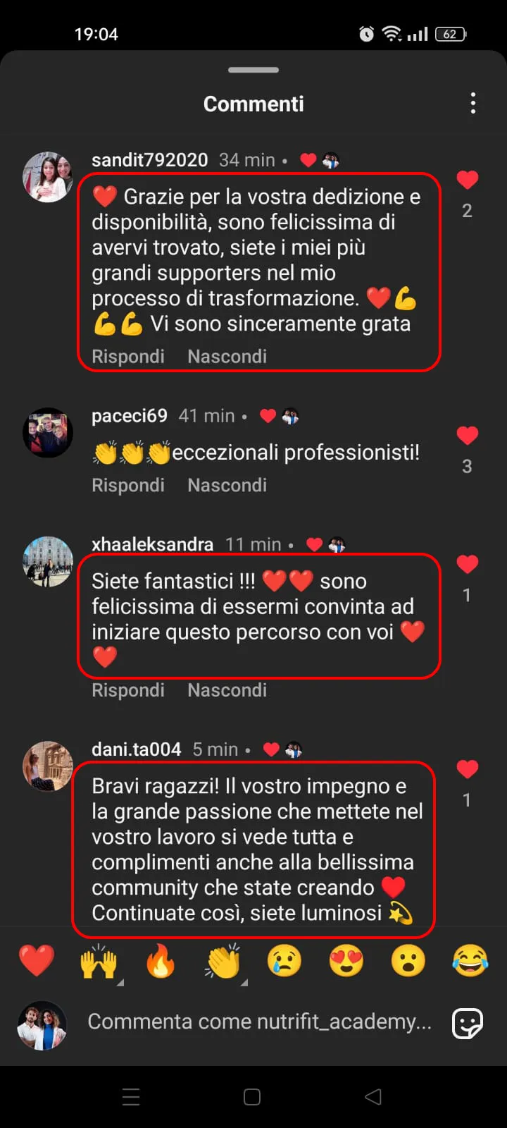This screenshot has width=507, height=1128.
Task: Open the sticker/GIF picker icon
Action: (x=468, y=1023)
